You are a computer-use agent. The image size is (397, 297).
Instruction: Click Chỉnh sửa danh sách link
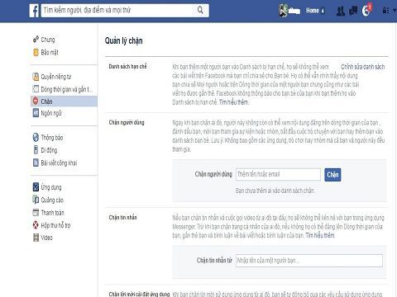[x=362, y=67]
